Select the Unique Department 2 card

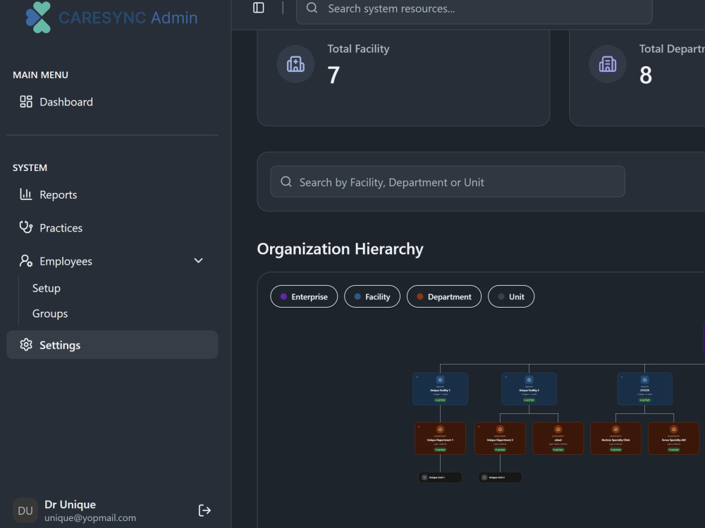click(x=500, y=438)
